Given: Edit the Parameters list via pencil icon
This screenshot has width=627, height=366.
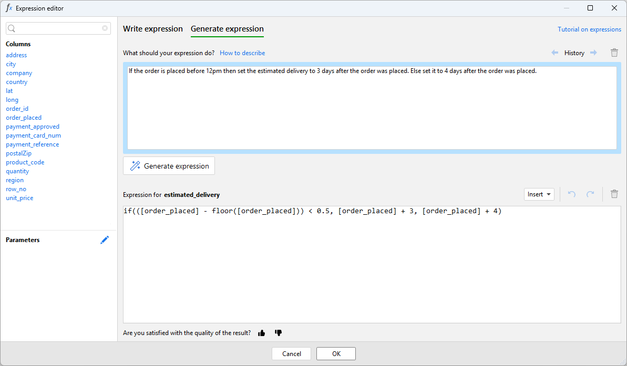Looking at the screenshot, I should pos(105,240).
